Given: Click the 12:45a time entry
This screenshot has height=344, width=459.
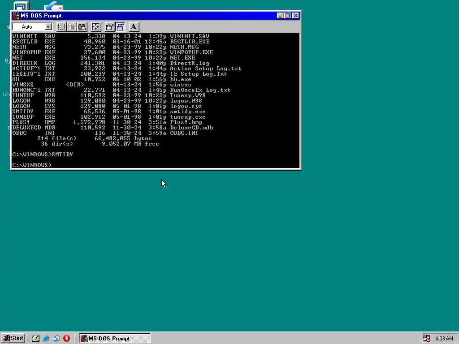Looking at the screenshot, I should pos(156,42).
